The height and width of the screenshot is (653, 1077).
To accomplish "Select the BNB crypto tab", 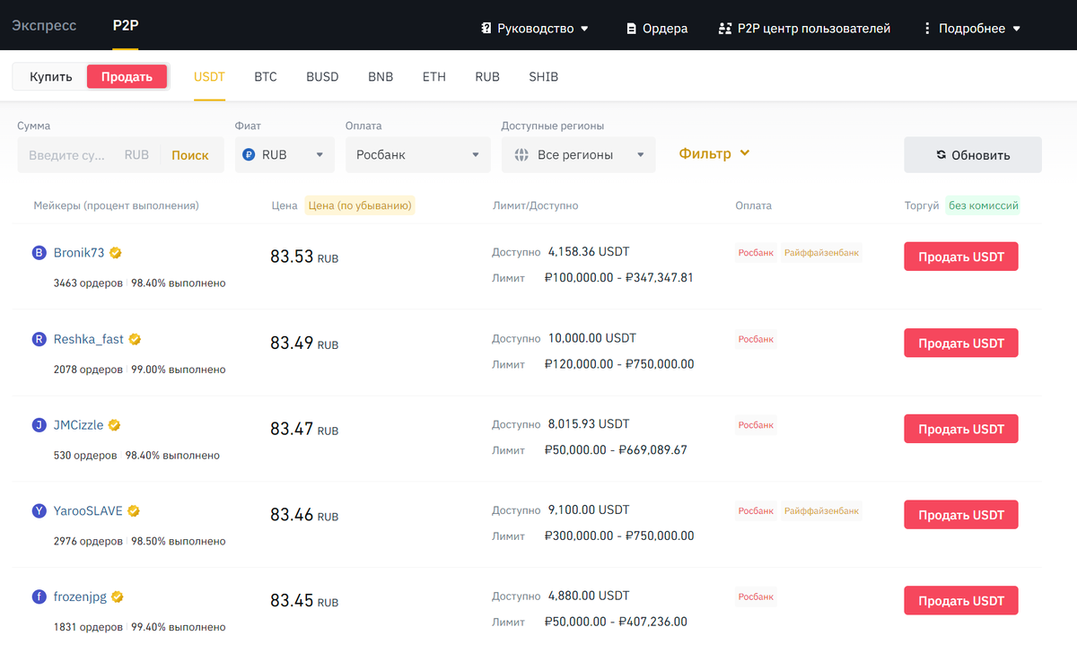I will 381,77.
